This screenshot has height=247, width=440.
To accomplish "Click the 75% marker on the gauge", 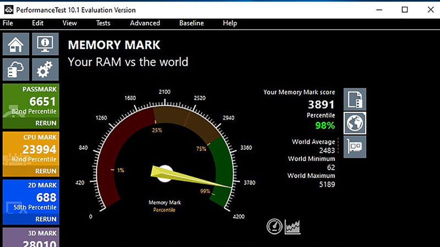I will [201, 149].
